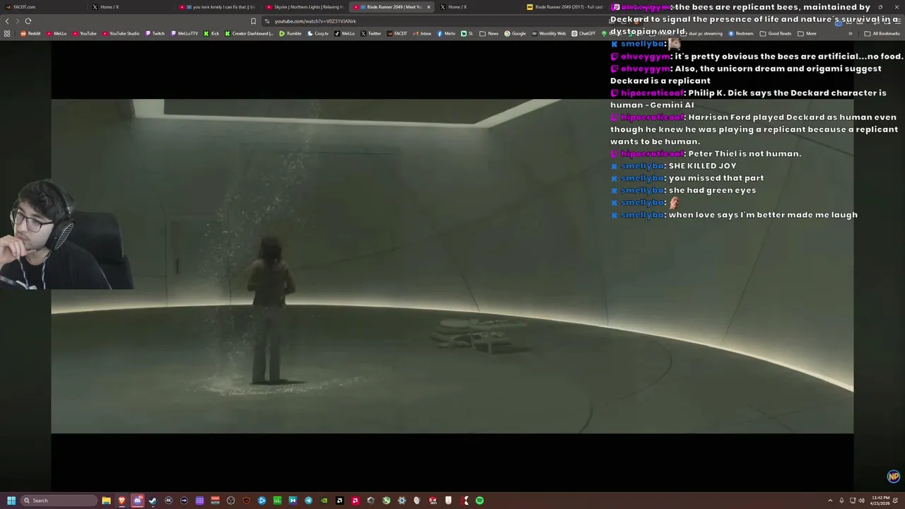This screenshot has height=509, width=905.
Task: Open the Wootility Web bookmark
Action: point(549,33)
